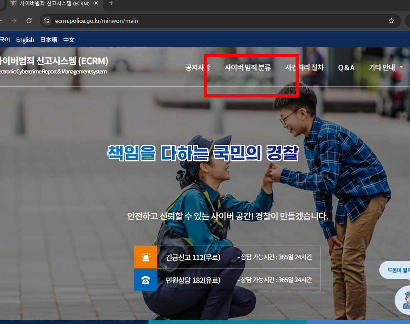Bookmark this page with the star icon
The height and width of the screenshot is (324, 410).
391,20
